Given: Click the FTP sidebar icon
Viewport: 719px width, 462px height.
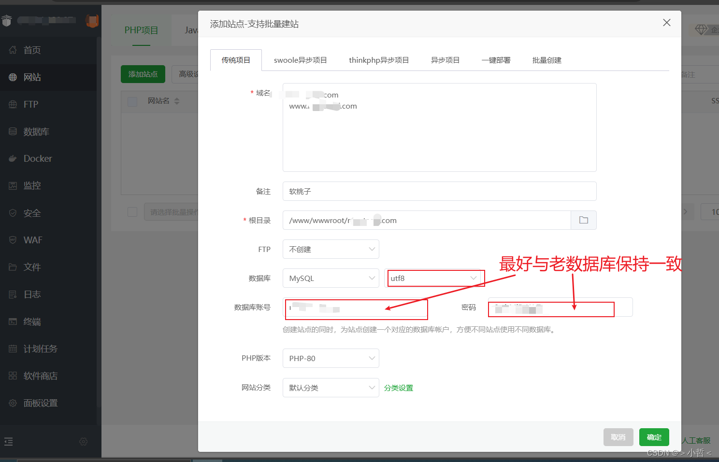Looking at the screenshot, I should 13,104.
